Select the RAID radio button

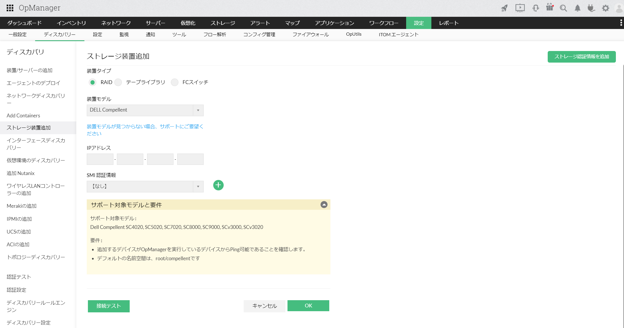[93, 83]
